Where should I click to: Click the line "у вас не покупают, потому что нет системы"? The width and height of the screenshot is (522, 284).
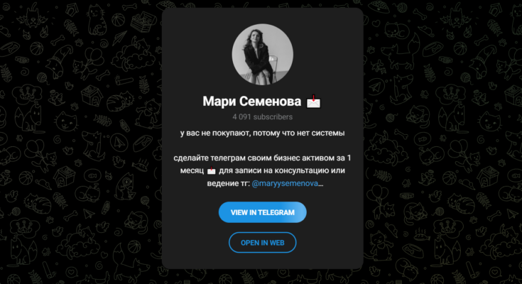point(262,133)
